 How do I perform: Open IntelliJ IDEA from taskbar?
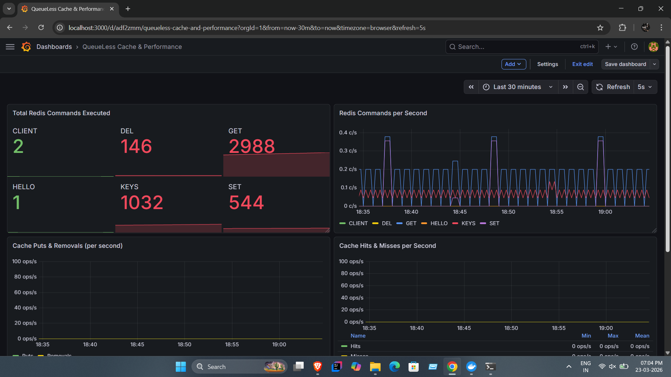[x=337, y=367]
